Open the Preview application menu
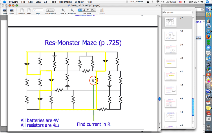 coord(14,2)
